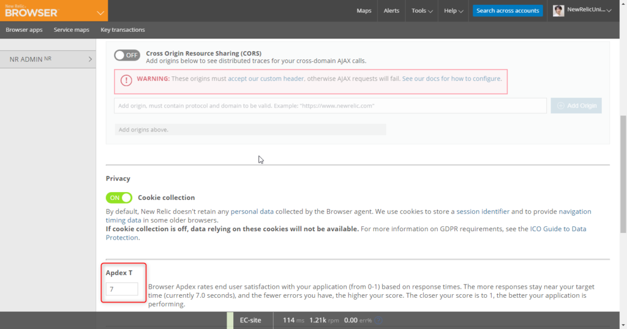Click the Add Origin button

[x=576, y=106]
